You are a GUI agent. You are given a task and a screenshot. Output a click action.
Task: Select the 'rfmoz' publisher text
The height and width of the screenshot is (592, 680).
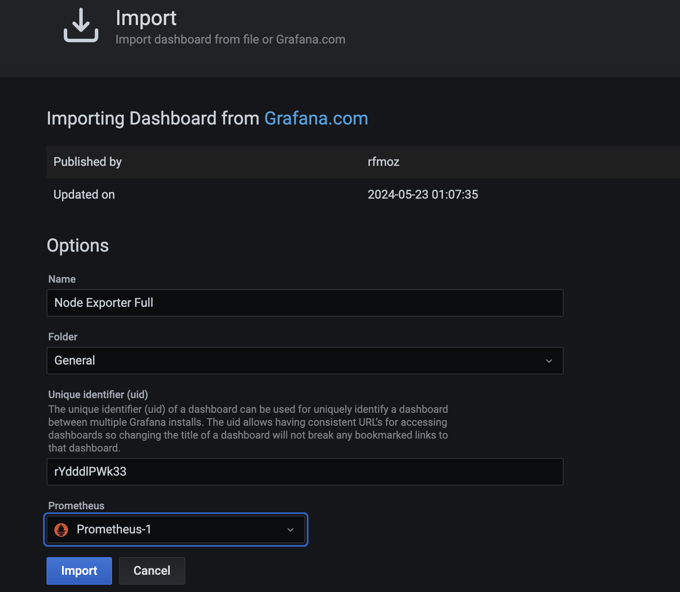tap(384, 162)
